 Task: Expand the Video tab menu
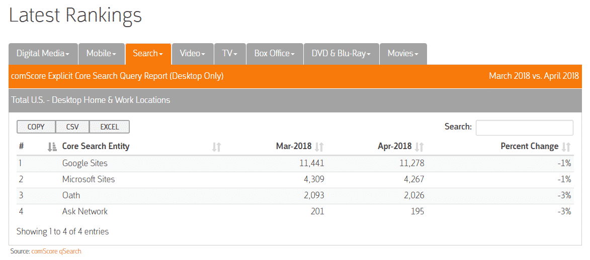tap(193, 54)
